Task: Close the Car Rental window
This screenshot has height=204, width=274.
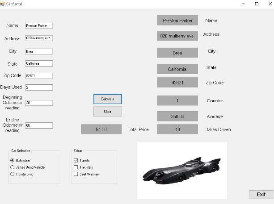Action: [x=270, y=4]
